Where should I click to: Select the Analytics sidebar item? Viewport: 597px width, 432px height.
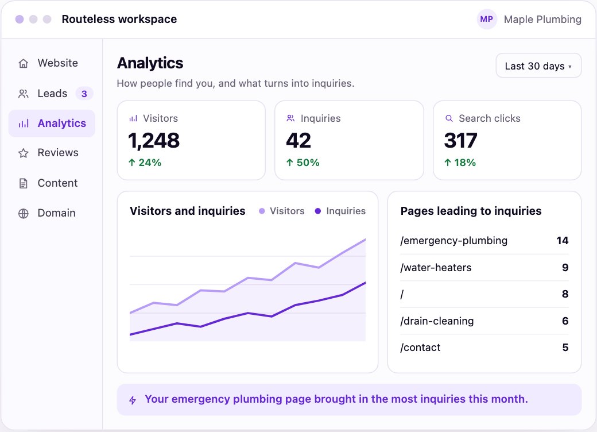[x=52, y=124]
